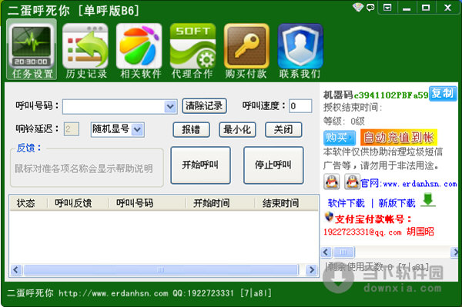This screenshot has width=462, height=307.
Task: Click the 授权结束时间 label
Action: [x=353, y=107]
